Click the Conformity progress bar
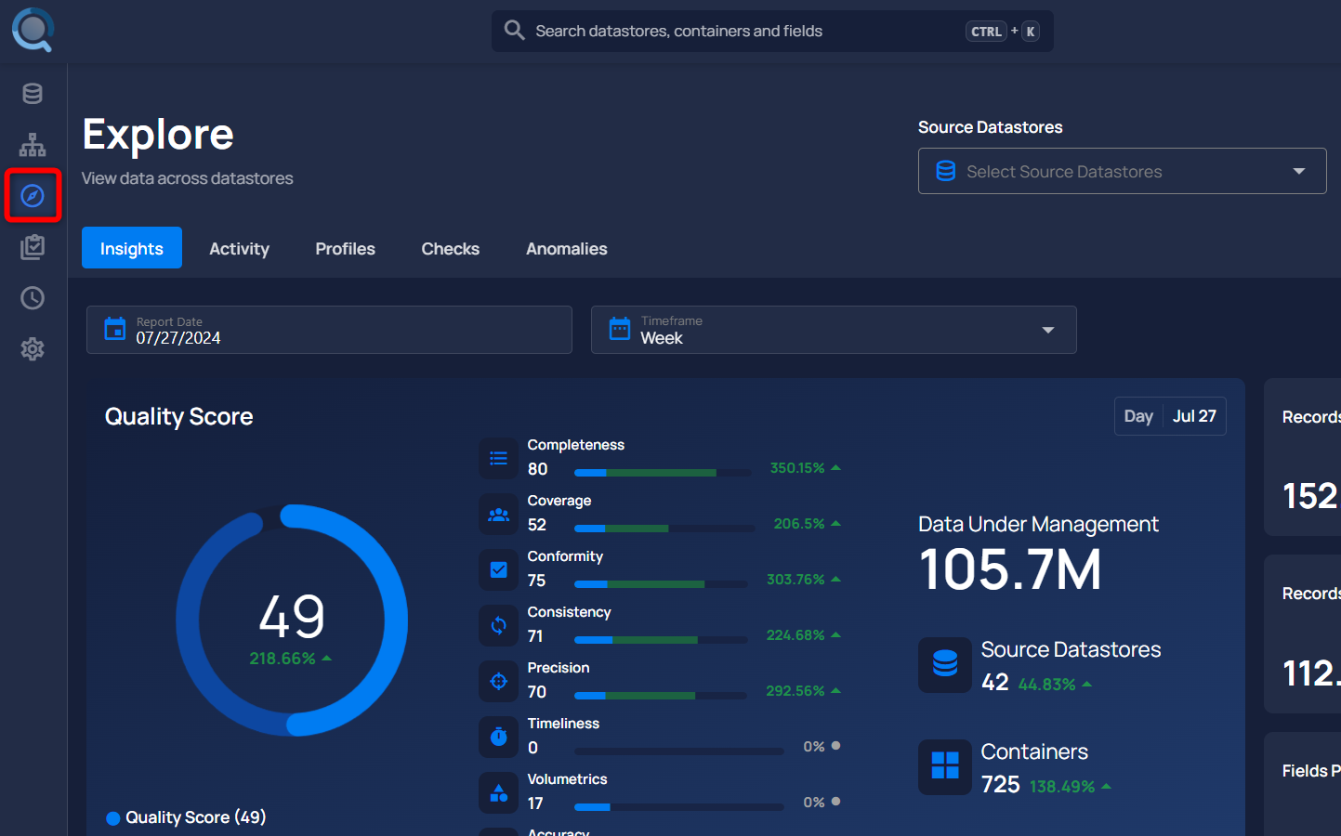Viewport: 1341px width, 836px height. (661, 584)
